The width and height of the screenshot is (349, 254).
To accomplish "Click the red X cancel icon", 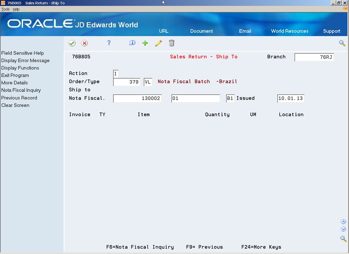I will [x=84, y=43].
